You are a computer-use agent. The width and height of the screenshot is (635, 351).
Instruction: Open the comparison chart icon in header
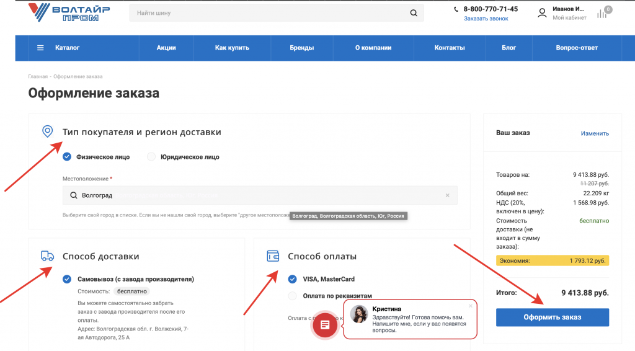[602, 14]
